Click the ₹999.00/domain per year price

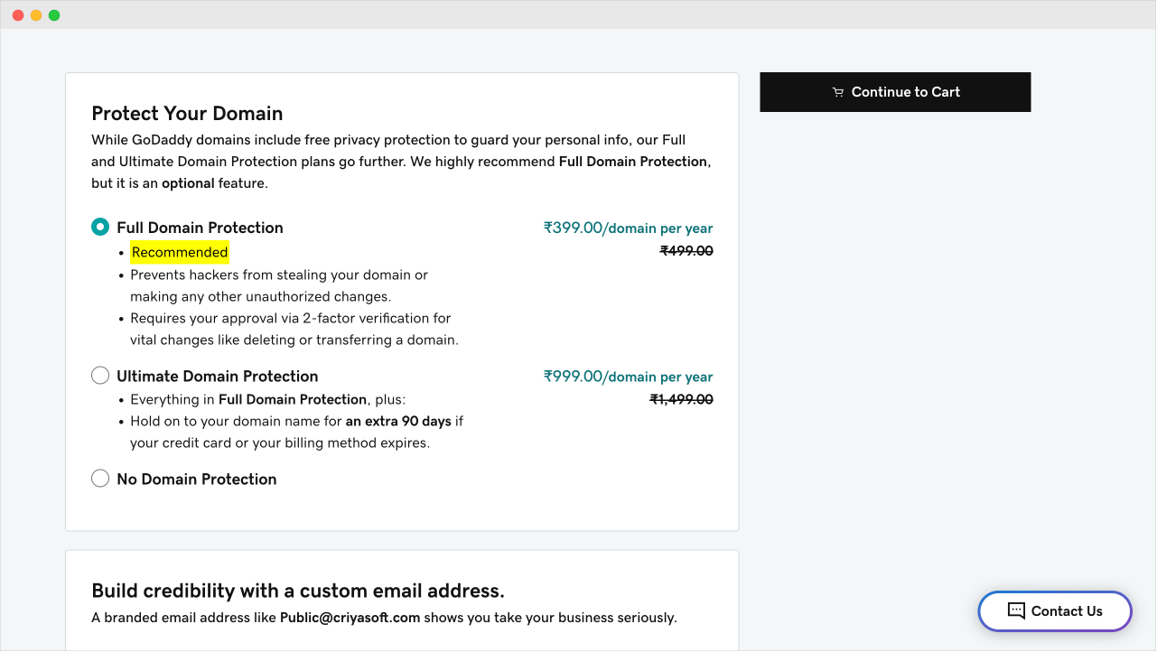coord(628,377)
